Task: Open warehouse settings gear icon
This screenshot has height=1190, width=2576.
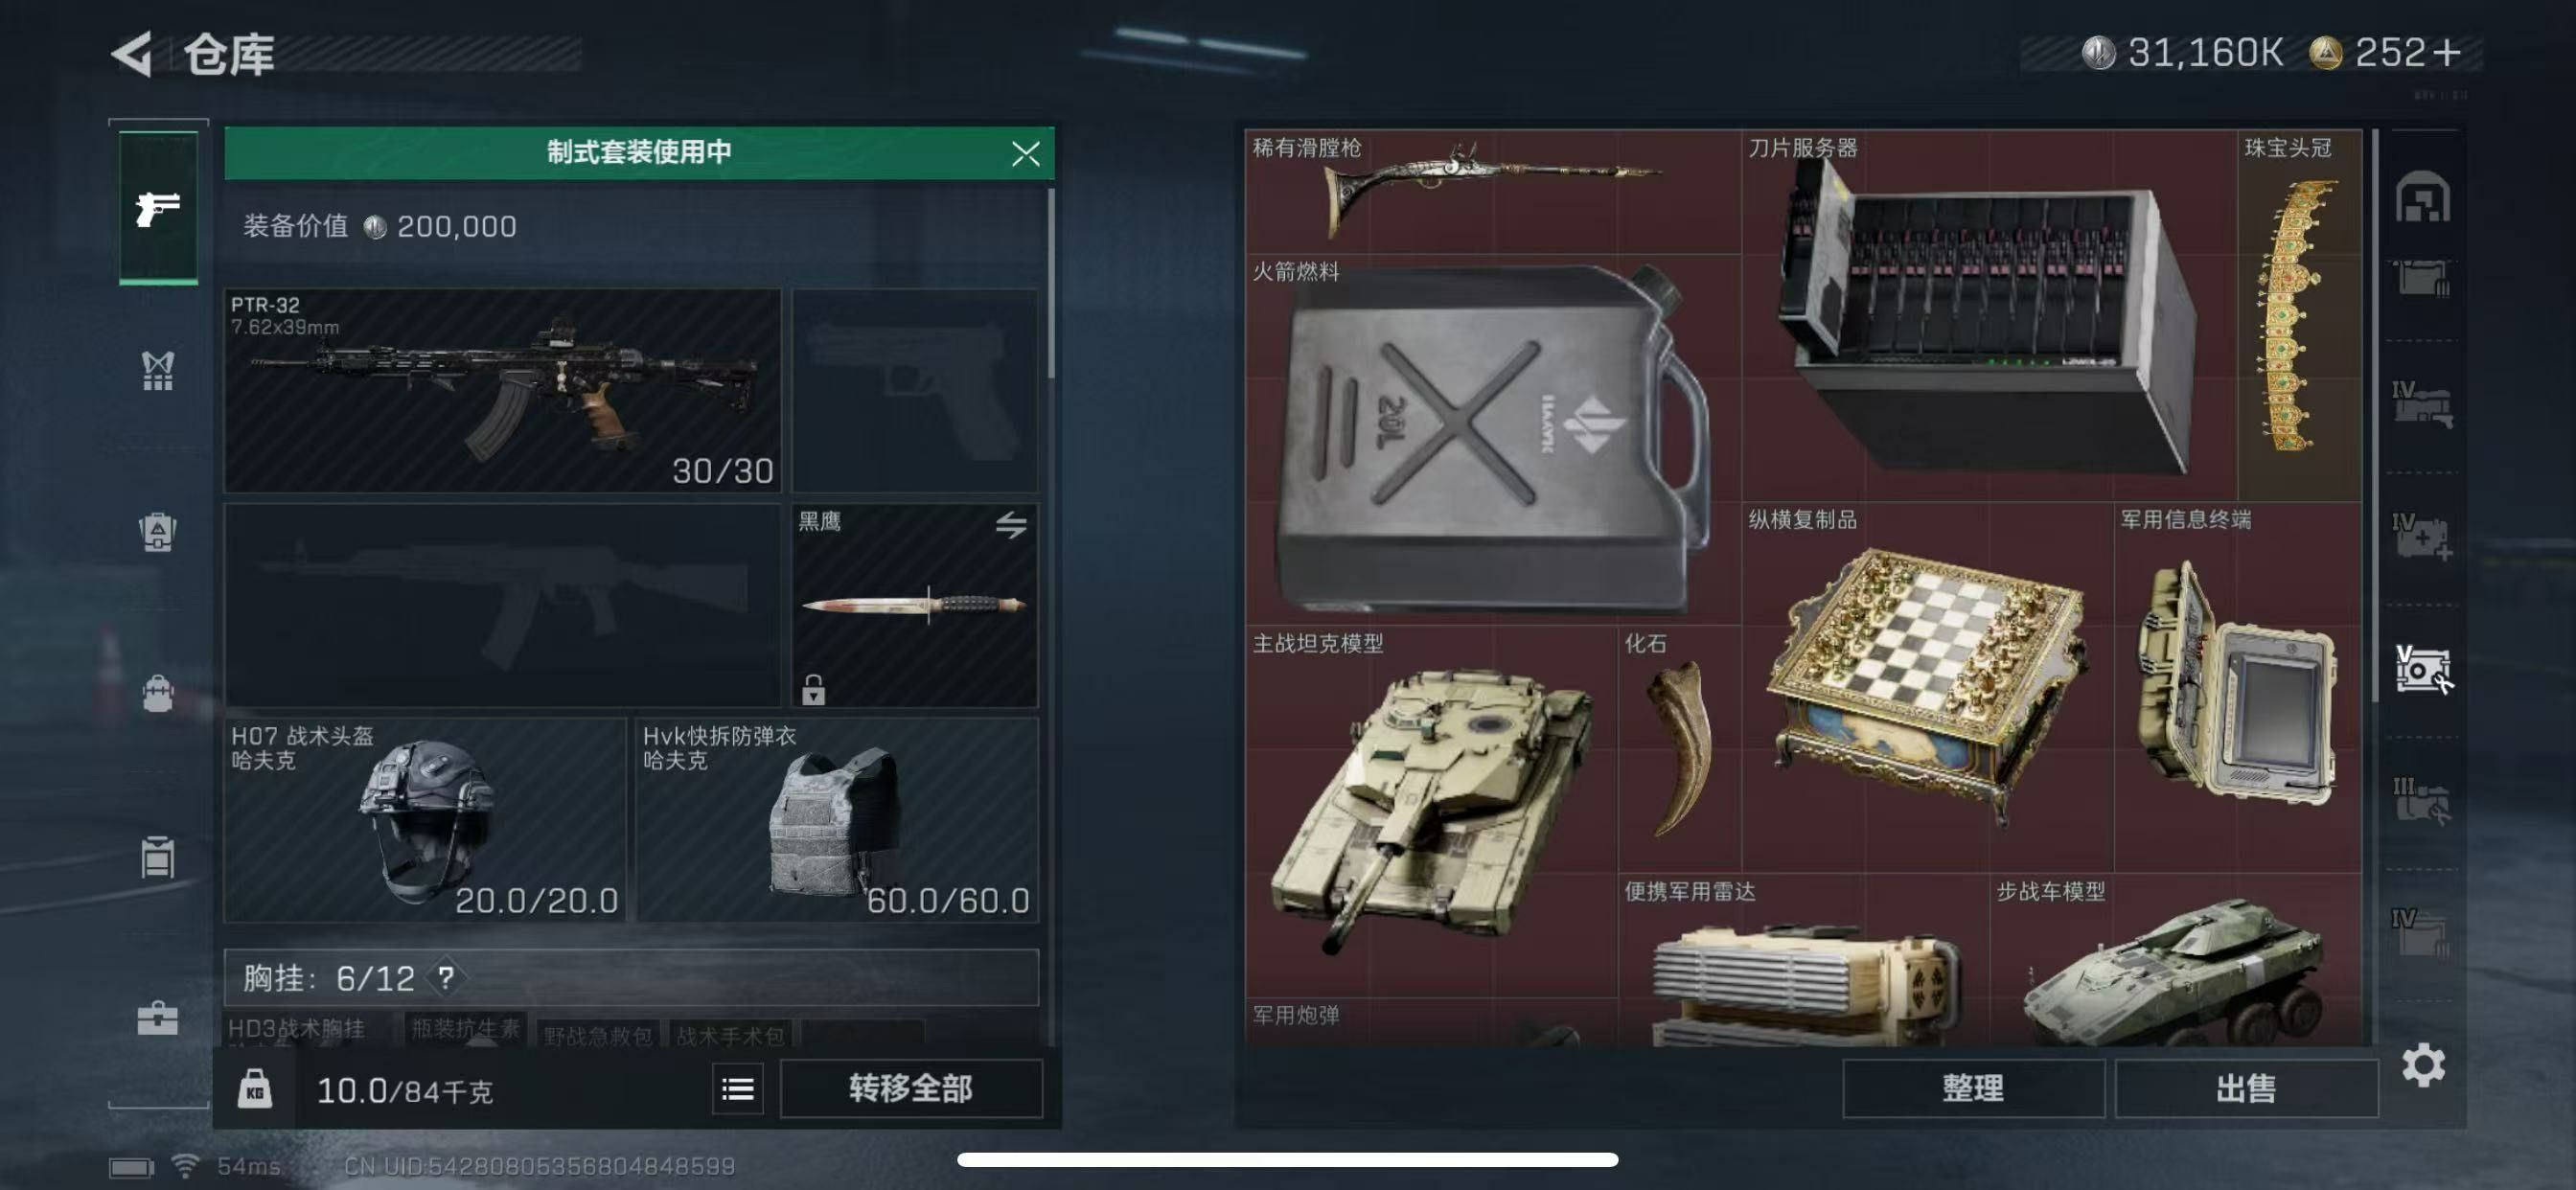Action: pos(2423,1065)
